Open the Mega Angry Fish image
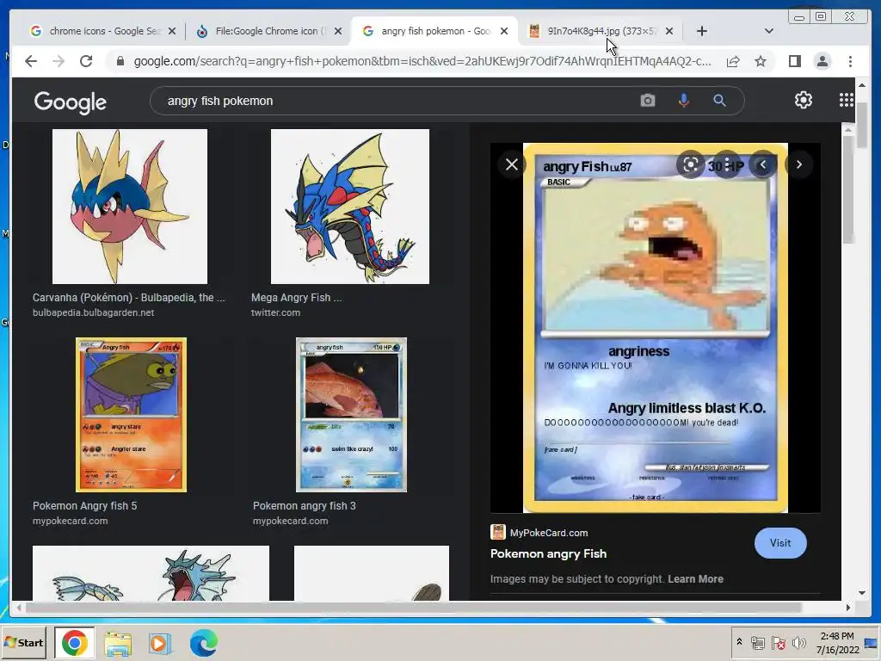 pyautogui.click(x=350, y=207)
